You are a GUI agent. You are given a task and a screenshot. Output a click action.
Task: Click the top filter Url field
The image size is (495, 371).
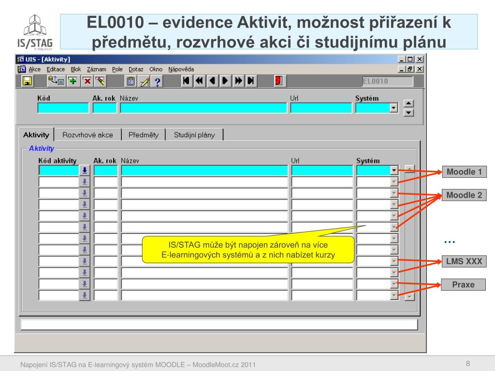point(321,108)
